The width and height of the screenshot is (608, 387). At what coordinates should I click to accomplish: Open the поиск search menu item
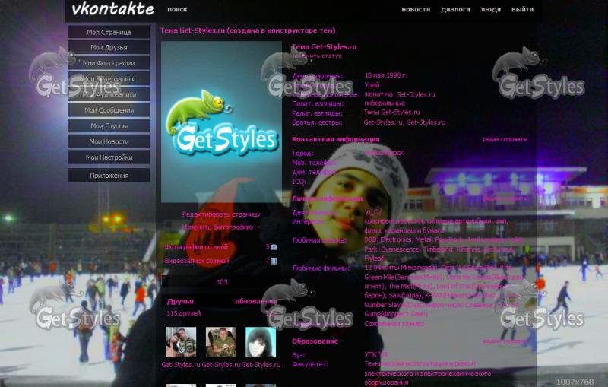(177, 9)
